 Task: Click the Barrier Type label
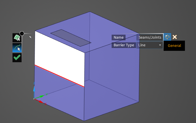[x=124, y=45]
